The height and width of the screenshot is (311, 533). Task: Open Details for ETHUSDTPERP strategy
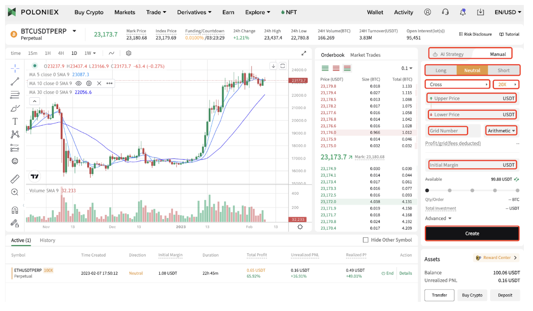tap(405, 273)
